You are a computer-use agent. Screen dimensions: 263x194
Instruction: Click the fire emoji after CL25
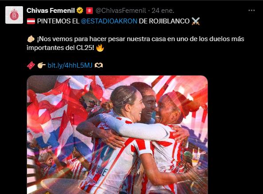[x=100, y=48]
